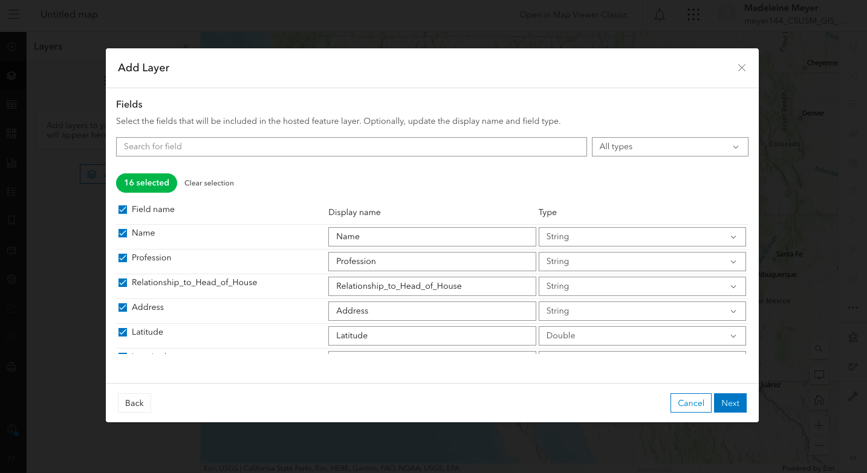Uncheck the Profession field checkbox
This screenshot has height=473, width=867.
pos(123,258)
